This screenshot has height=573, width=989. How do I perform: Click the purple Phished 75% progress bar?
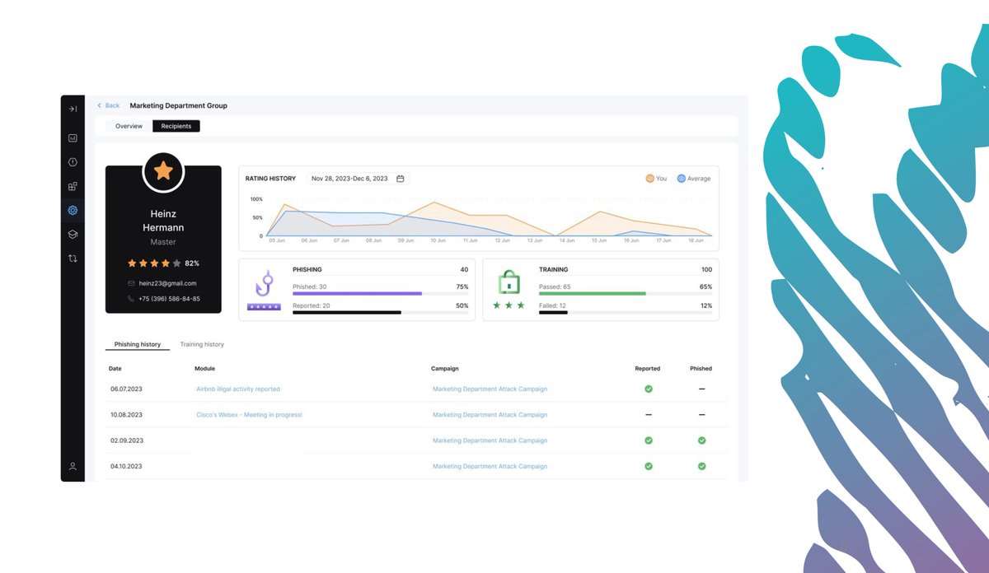point(357,293)
